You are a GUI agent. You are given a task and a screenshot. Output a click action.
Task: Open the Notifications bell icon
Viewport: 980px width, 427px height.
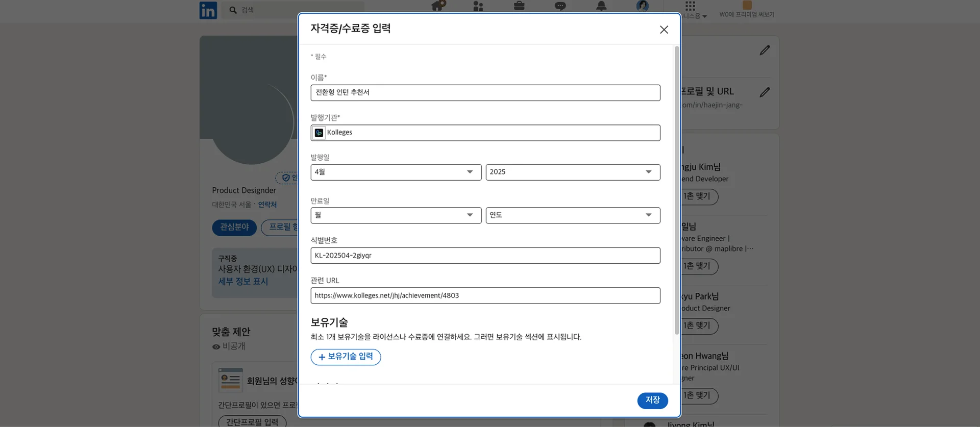point(602,6)
